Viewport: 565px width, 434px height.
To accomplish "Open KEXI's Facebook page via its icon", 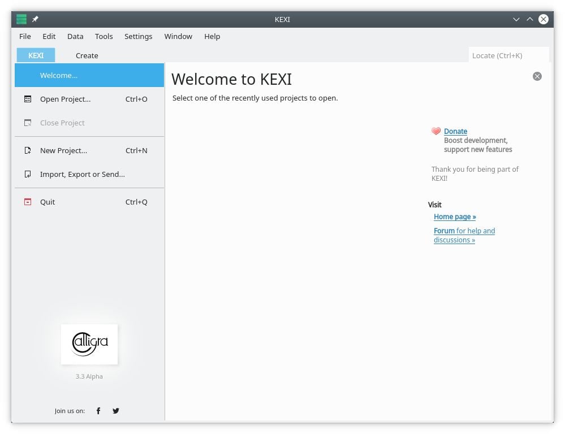I will [98, 411].
